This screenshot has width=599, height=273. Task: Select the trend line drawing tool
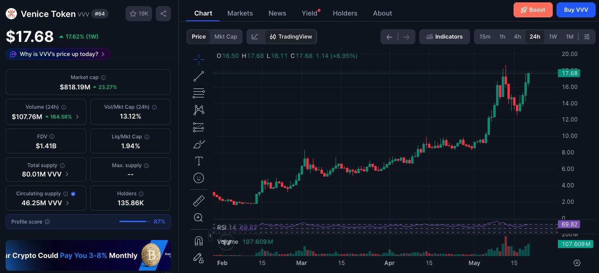click(199, 76)
